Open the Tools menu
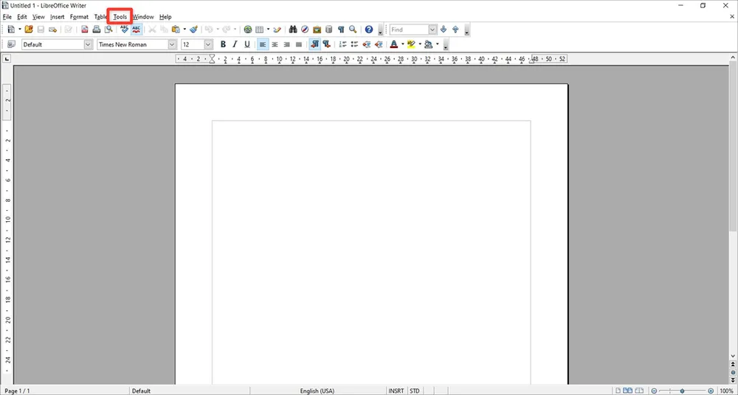The width and height of the screenshot is (738, 395). click(120, 17)
